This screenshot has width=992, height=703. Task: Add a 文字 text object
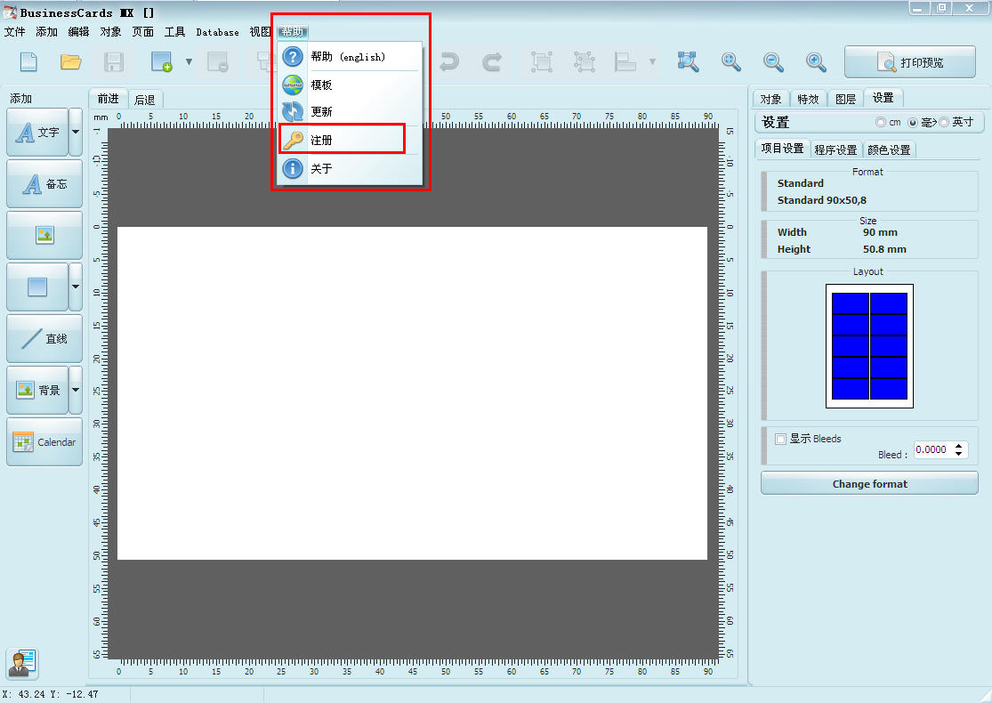37,133
